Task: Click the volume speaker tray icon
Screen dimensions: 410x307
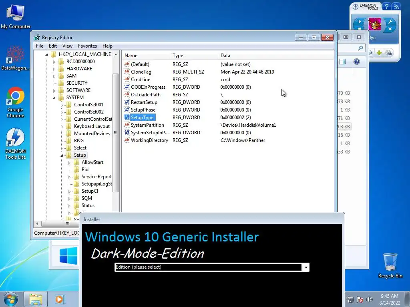Action: point(370,299)
